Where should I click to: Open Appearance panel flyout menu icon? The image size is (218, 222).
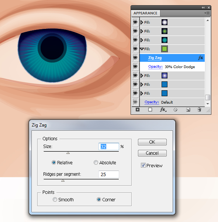207,13
